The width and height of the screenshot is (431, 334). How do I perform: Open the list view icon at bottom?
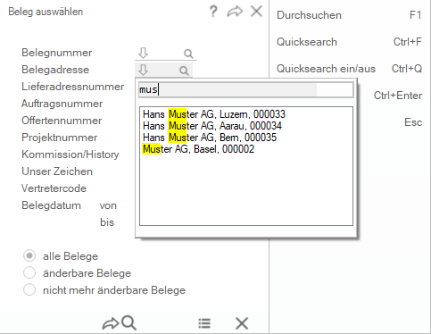(x=204, y=323)
